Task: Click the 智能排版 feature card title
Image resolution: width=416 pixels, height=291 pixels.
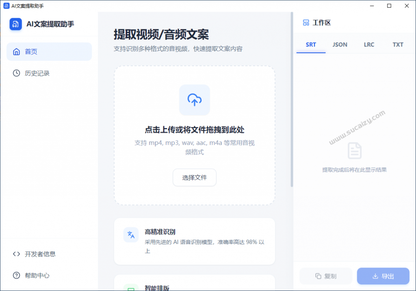Action: [x=157, y=288]
